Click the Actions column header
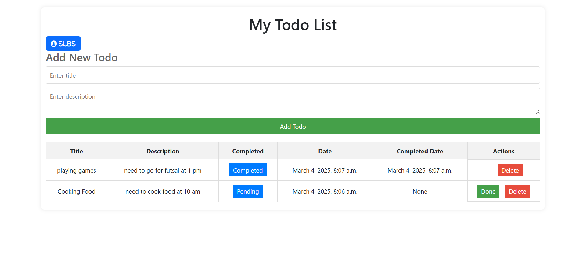Viewport: 583px width, 262px height. pos(503,151)
